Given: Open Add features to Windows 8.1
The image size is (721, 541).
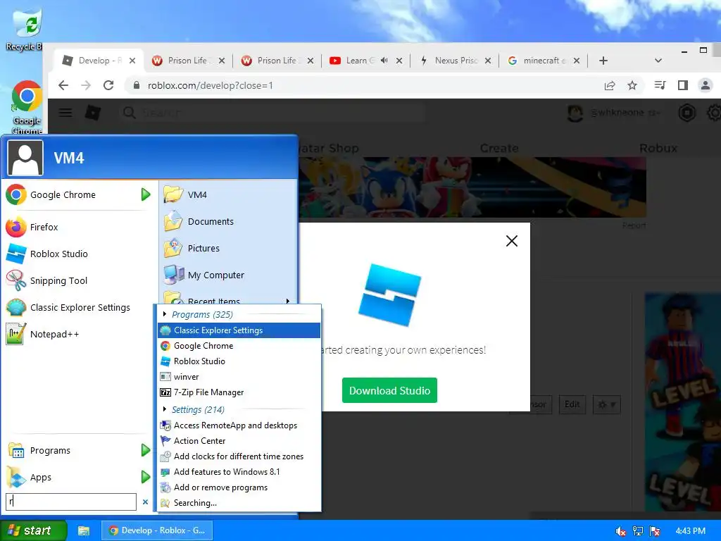Looking at the screenshot, I should tap(239, 472).
